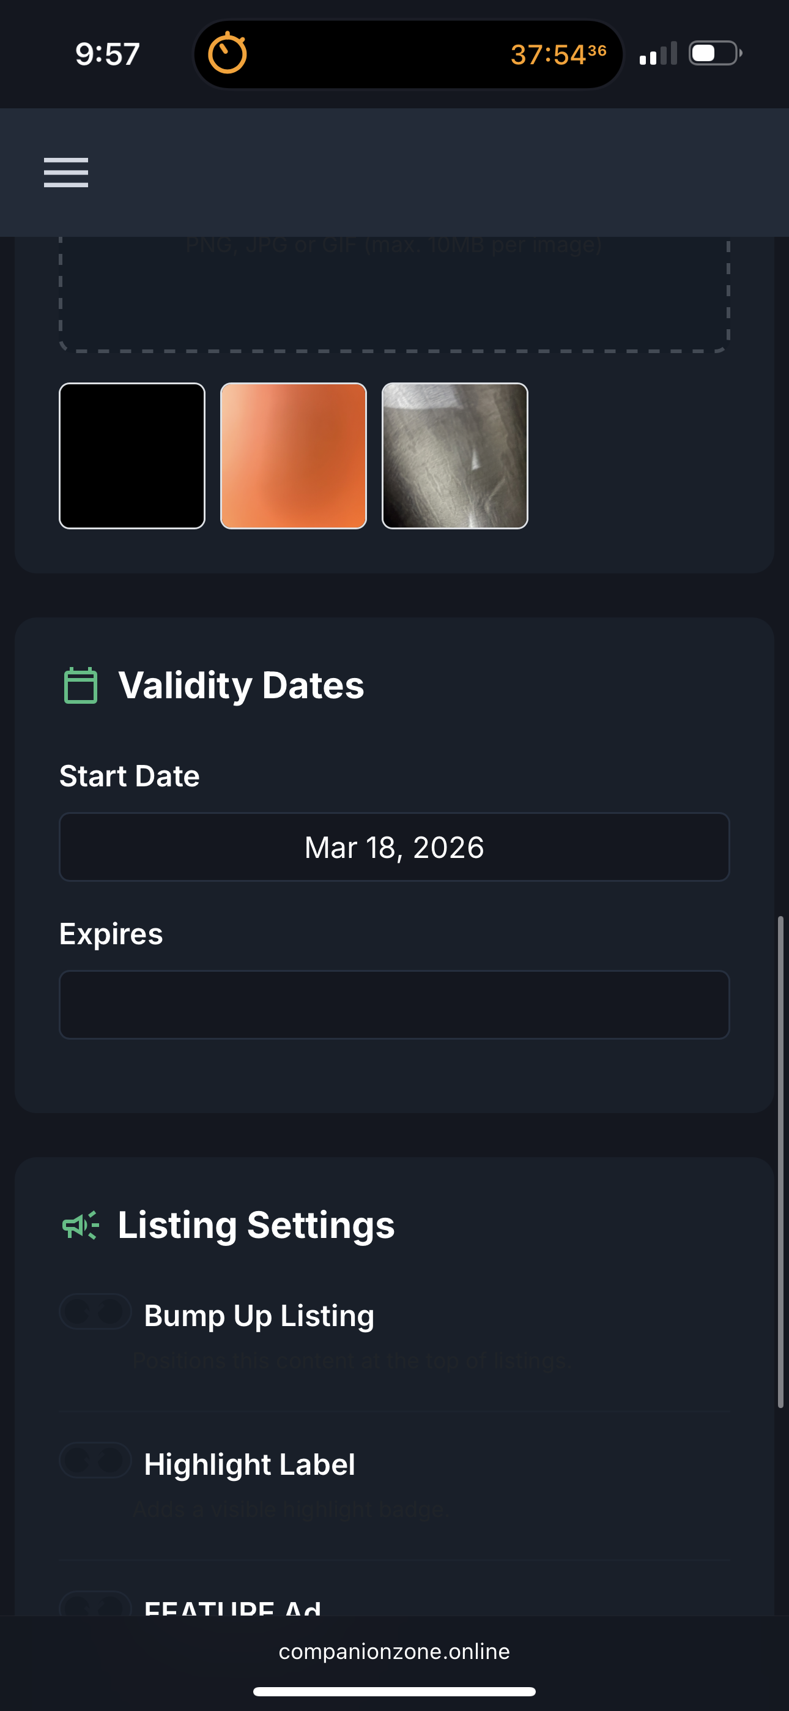The image size is (789, 1711).
Task: Tap the home indicator bar
Action: [x=394, y=1691]
